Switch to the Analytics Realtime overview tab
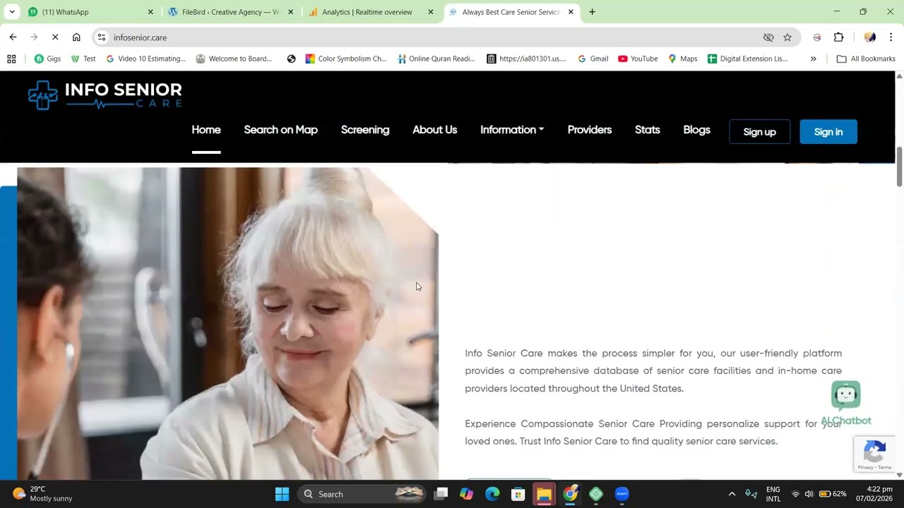Screen dimensions: 904x508 [x=371, y=12]
